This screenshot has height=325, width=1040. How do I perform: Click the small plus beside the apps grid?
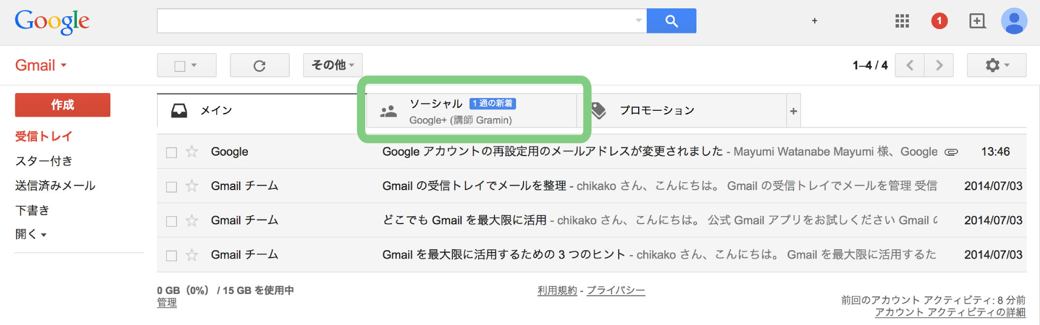pos(815,21)
